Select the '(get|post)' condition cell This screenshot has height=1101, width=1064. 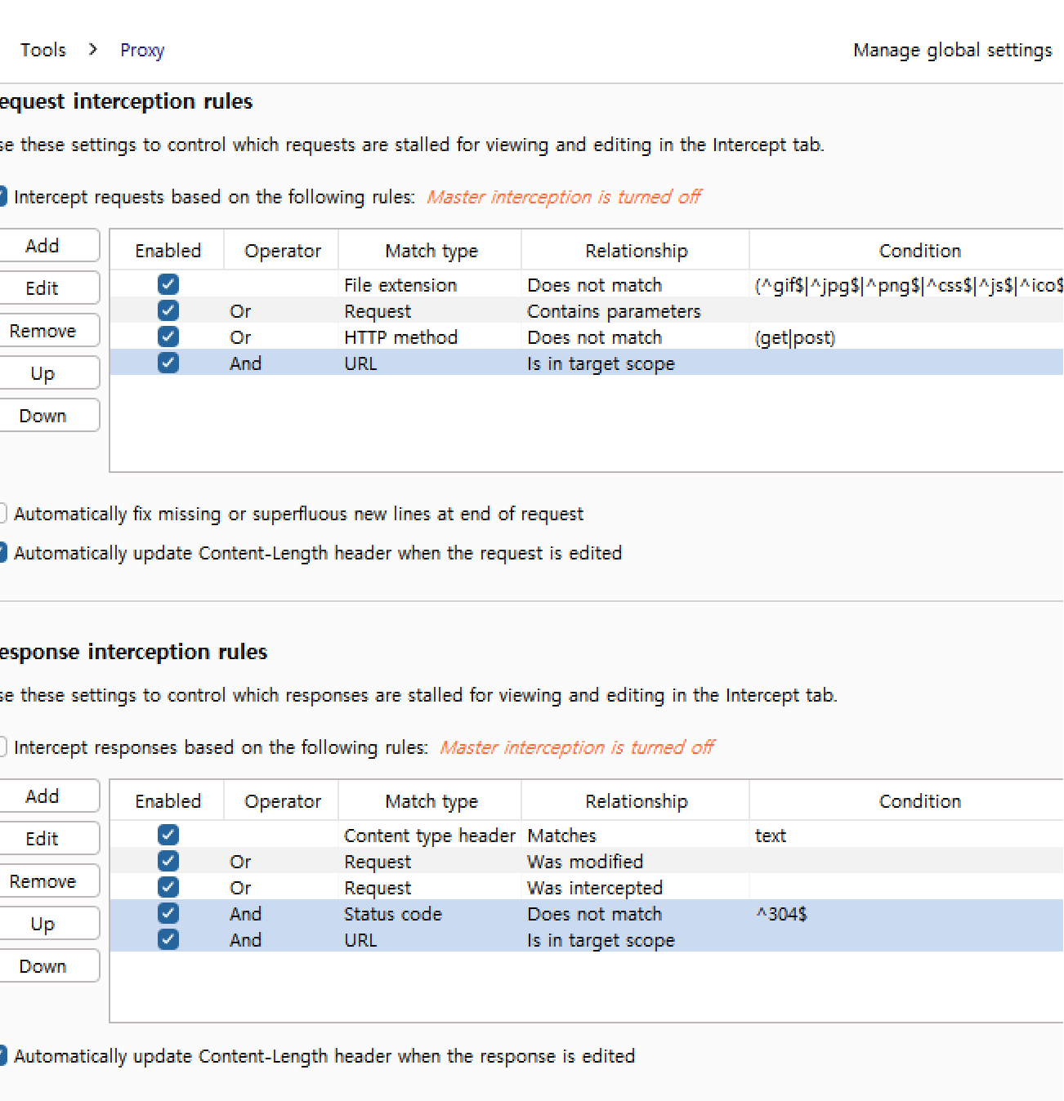click(x=907, y=337)
